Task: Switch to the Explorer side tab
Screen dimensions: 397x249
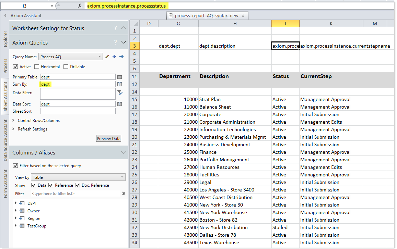Action: 5,39
